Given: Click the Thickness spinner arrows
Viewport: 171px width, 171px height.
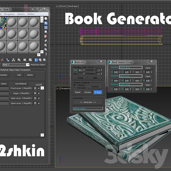Looking at the screenshot, I should [102, 74].
